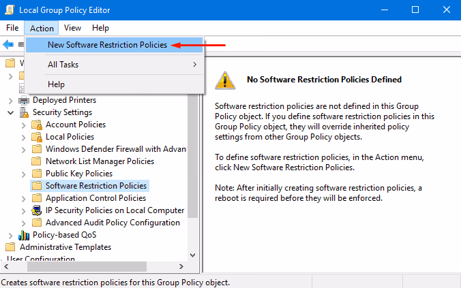Click the Advanced Audit Policy folder icon
Screen dimensions: 461x288
[36, 223]
